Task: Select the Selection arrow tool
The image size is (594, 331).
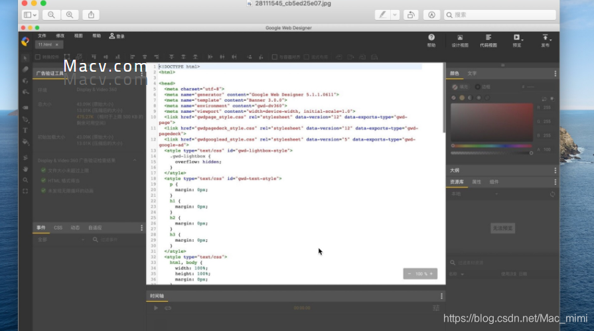Action: tap(25, 58)
